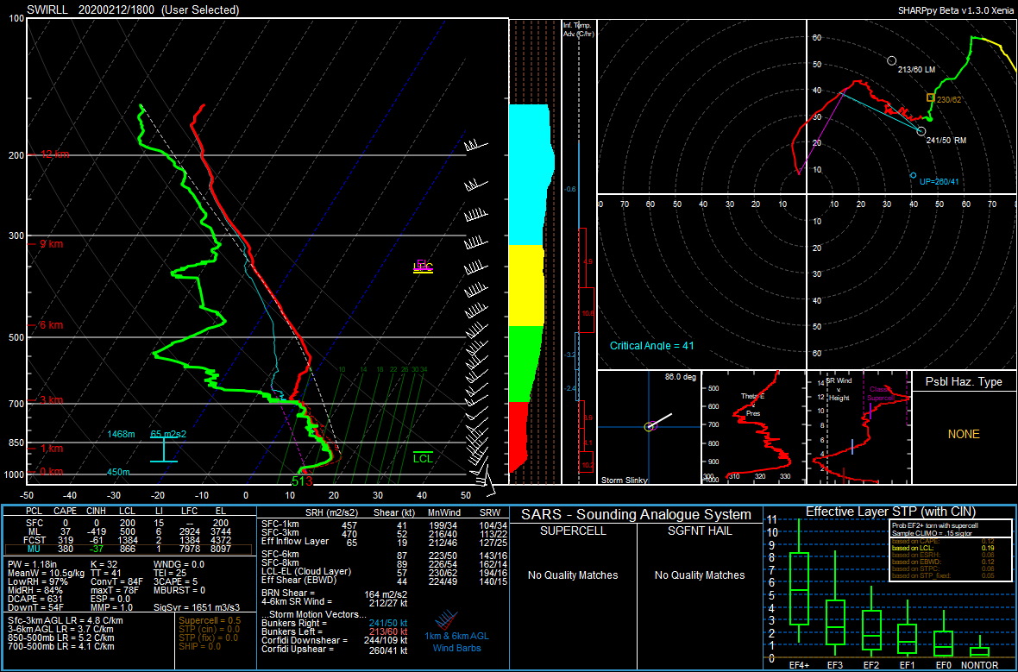1018x672 pixels.
Task: Click the SFC-6km shear row
Action: (385, 556)
